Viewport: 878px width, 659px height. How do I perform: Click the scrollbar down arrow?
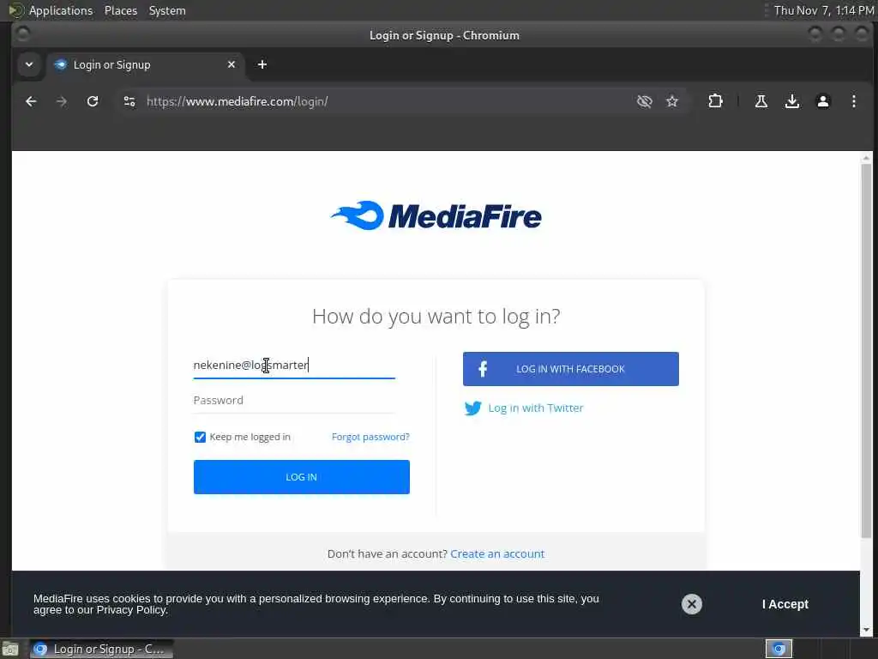[x=866, y=630]
